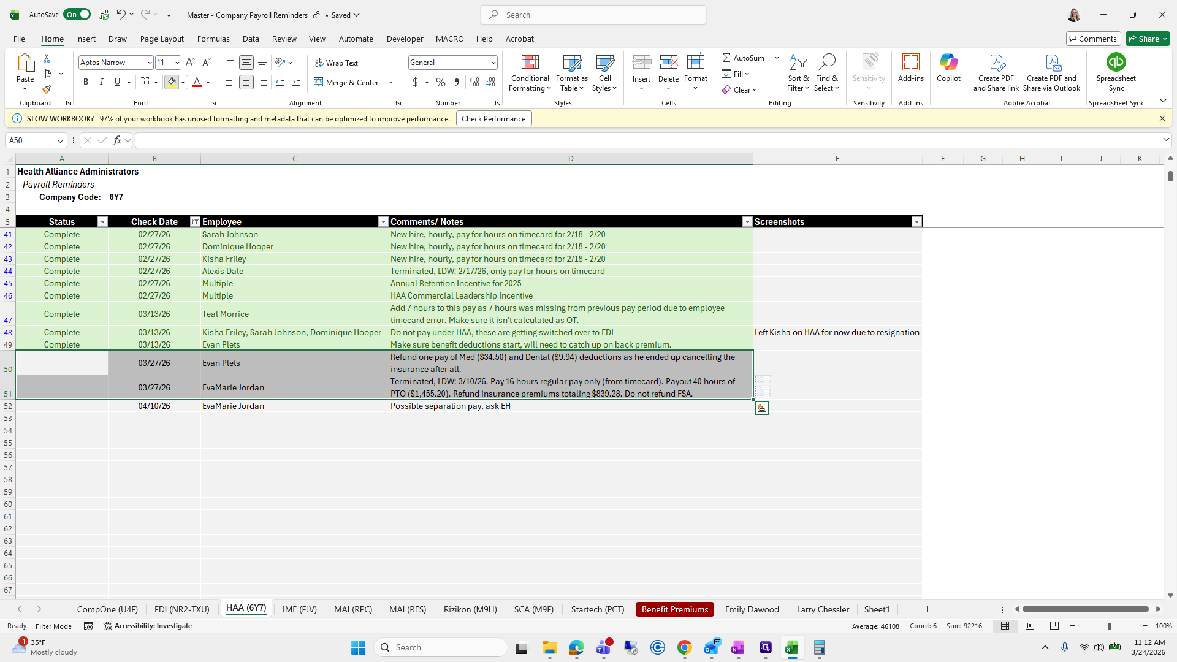Toggle Bold formatting
This screenshot has width=1177, height=662.
(x=86, y=82)
